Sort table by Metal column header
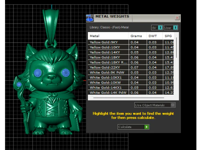This screenshot has width=201, height=150. [108, 36]
